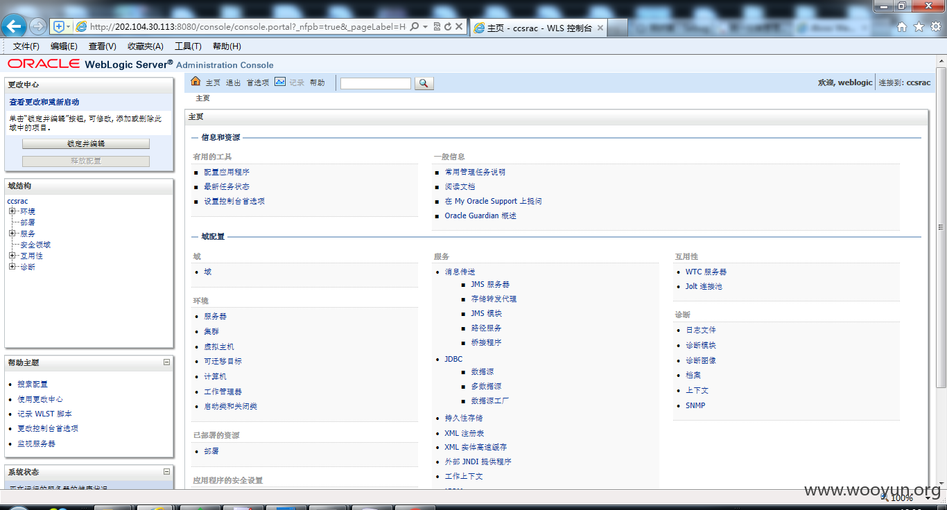This screenshot has width=947, height=510.
Task: Open the address bar autocomplete dropdown arrow
Action: (x=425, y=26)
